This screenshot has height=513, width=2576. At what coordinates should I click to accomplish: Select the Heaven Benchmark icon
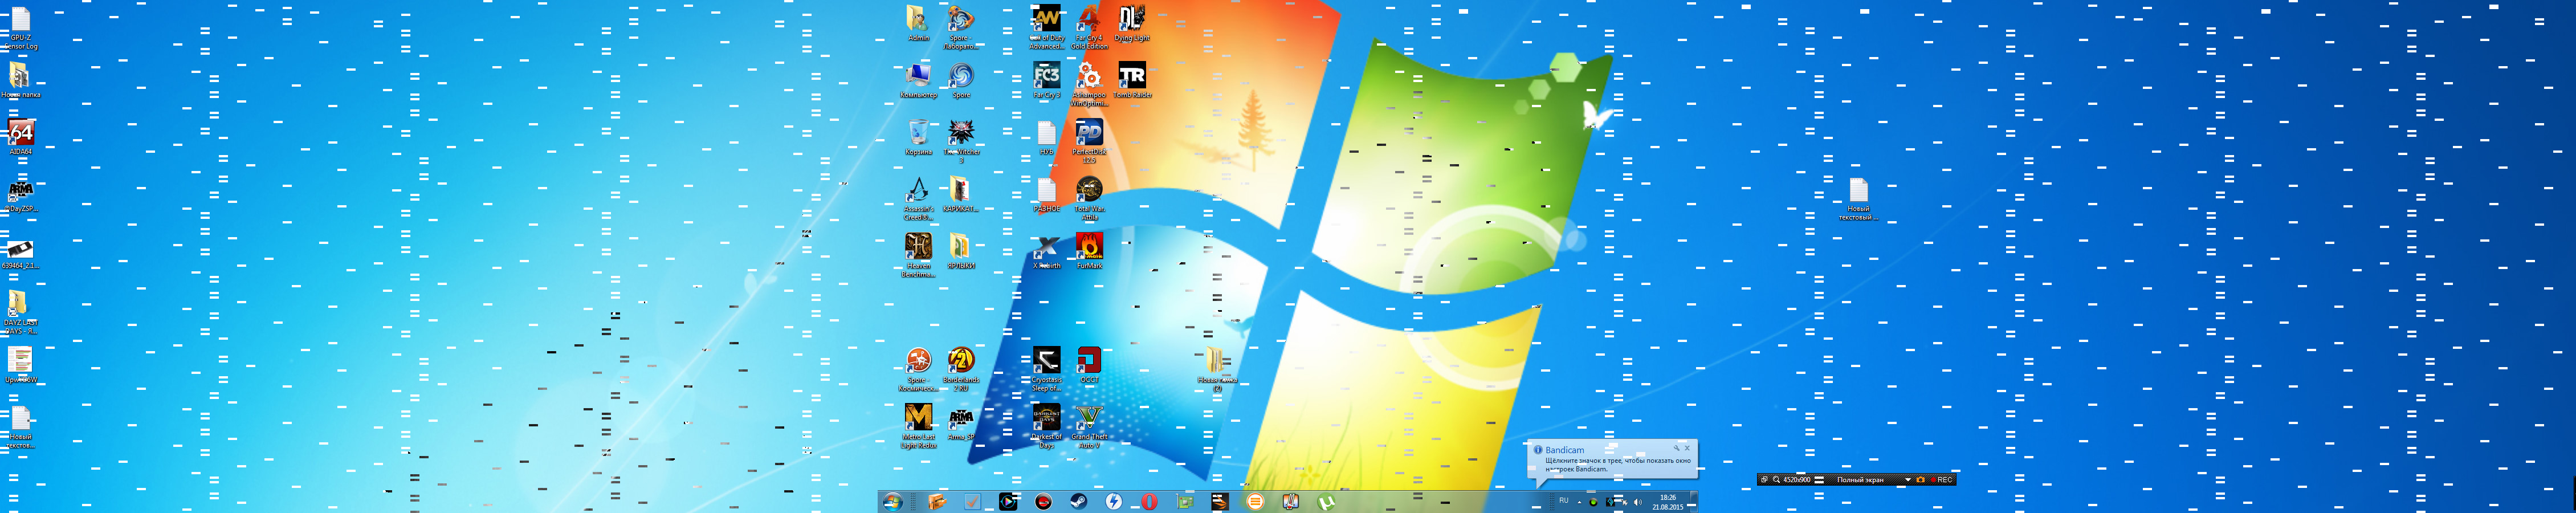[x=918, y=255]
